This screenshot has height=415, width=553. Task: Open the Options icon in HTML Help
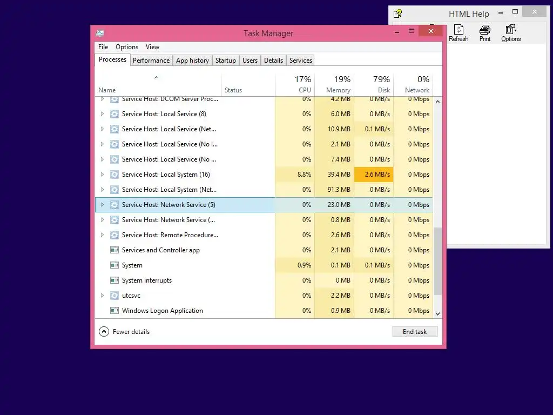coord(511,29)
